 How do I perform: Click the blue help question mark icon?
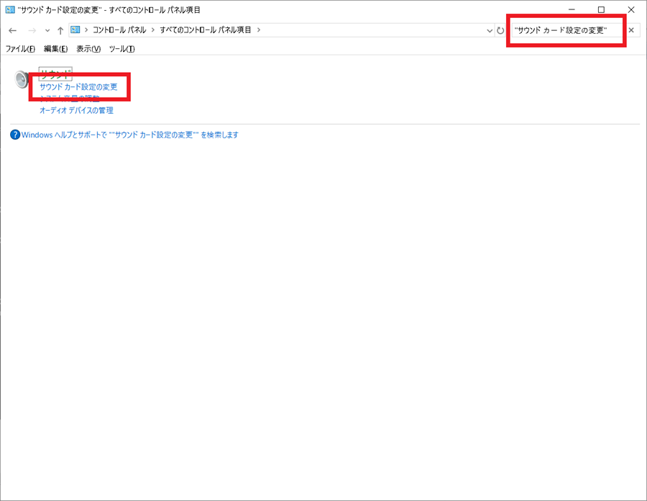click(15, 135)
